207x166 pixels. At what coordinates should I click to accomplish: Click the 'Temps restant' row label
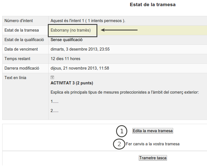[18, 59]
